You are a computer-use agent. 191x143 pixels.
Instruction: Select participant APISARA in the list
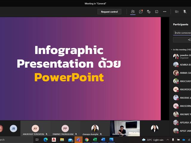click(182, 122)
